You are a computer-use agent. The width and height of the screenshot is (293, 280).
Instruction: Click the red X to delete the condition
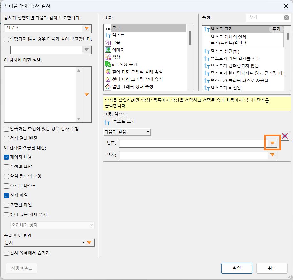tap(285, 136)
